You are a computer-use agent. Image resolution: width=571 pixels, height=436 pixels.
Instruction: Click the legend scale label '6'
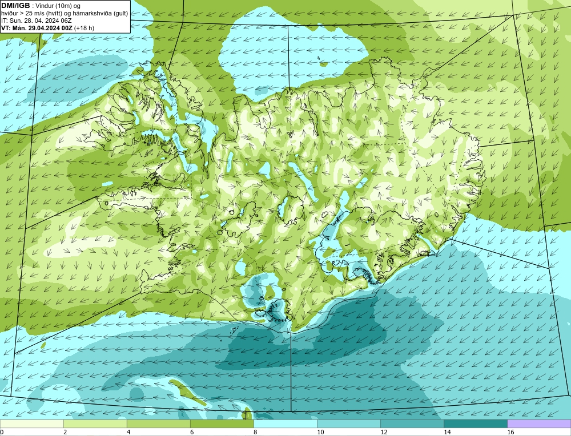pyautogui.click(x=192, y=432)
